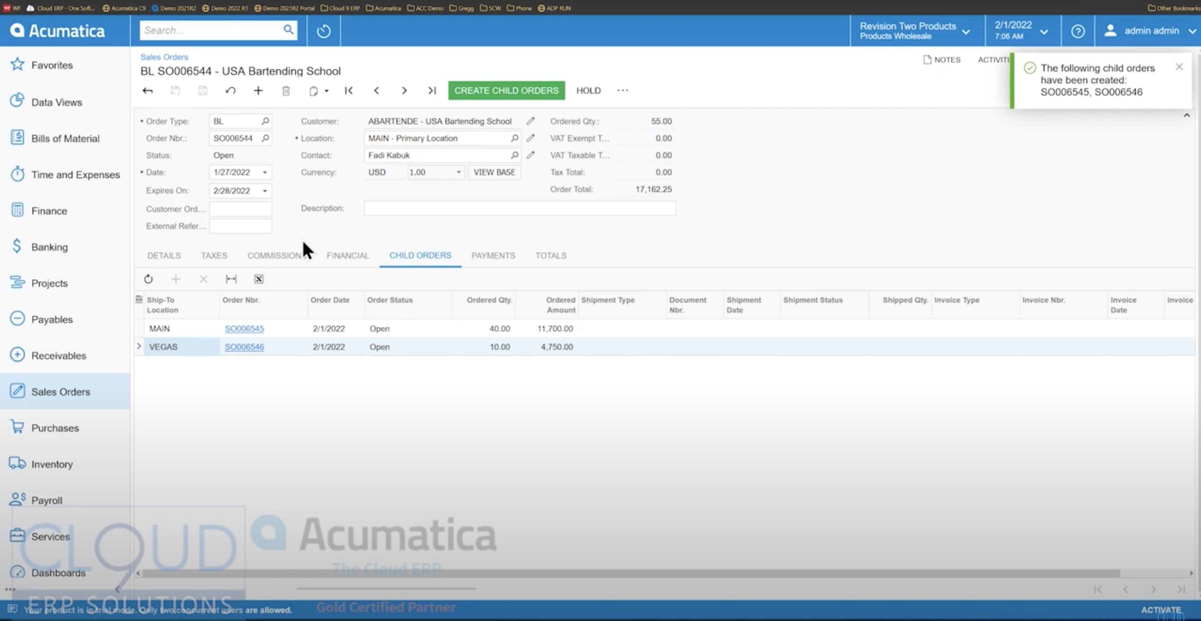Click the View Base button
The height and width of the screenshot is (621, 1201).
494,172
